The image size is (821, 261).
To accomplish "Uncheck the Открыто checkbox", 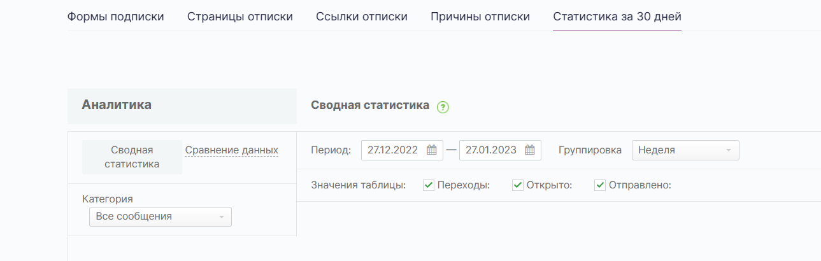I will click(x=518, y=185).
